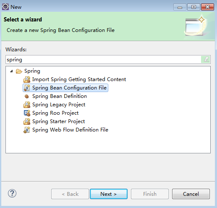
Task: Select Spring Roo Project wizard
Action: [x=55, y=113]
